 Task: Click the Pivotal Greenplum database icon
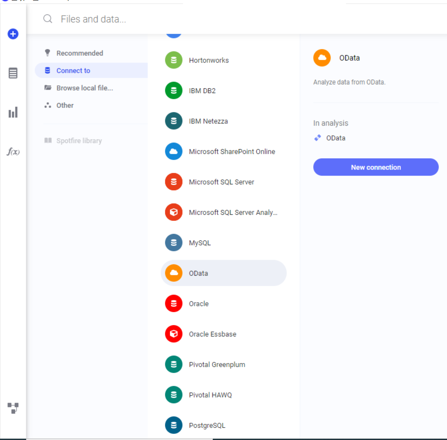point(174,364)
